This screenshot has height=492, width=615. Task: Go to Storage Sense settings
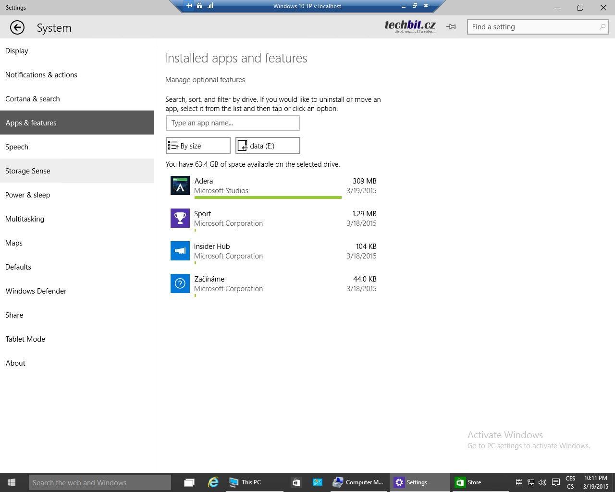[28, 171]
